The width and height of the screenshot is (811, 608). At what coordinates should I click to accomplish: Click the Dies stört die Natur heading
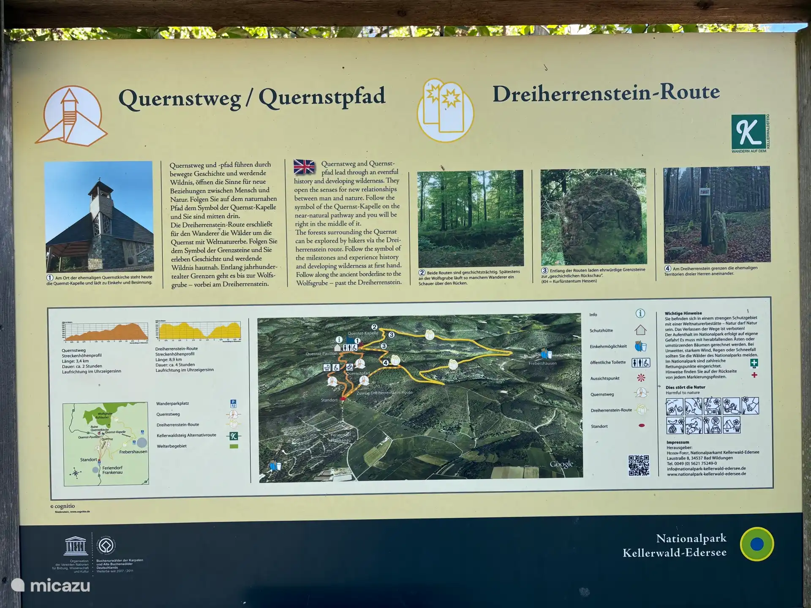click(x=685, y=387)
